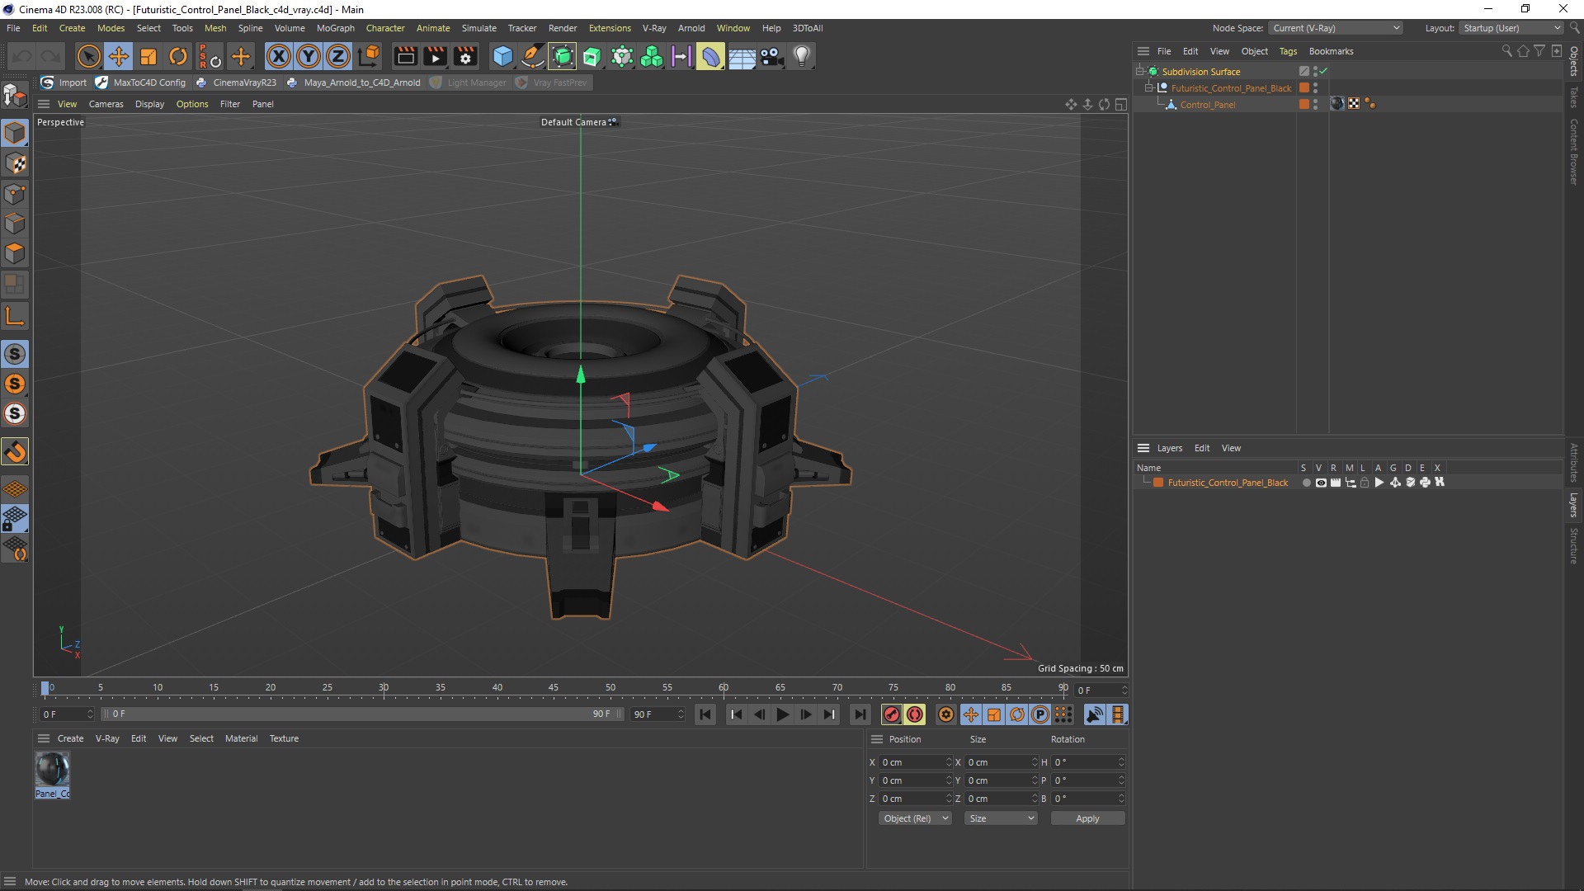The height and width of the screenshot is (891, 1584).
Task: Open the Simulate menu
Action: tap(477, 27)
